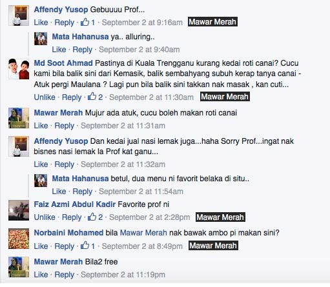This screenshot has width=330, height=287.
Task: Click thumbs-up count on Md Soot Ahmad's comment
Action: (x=101, y=97)
